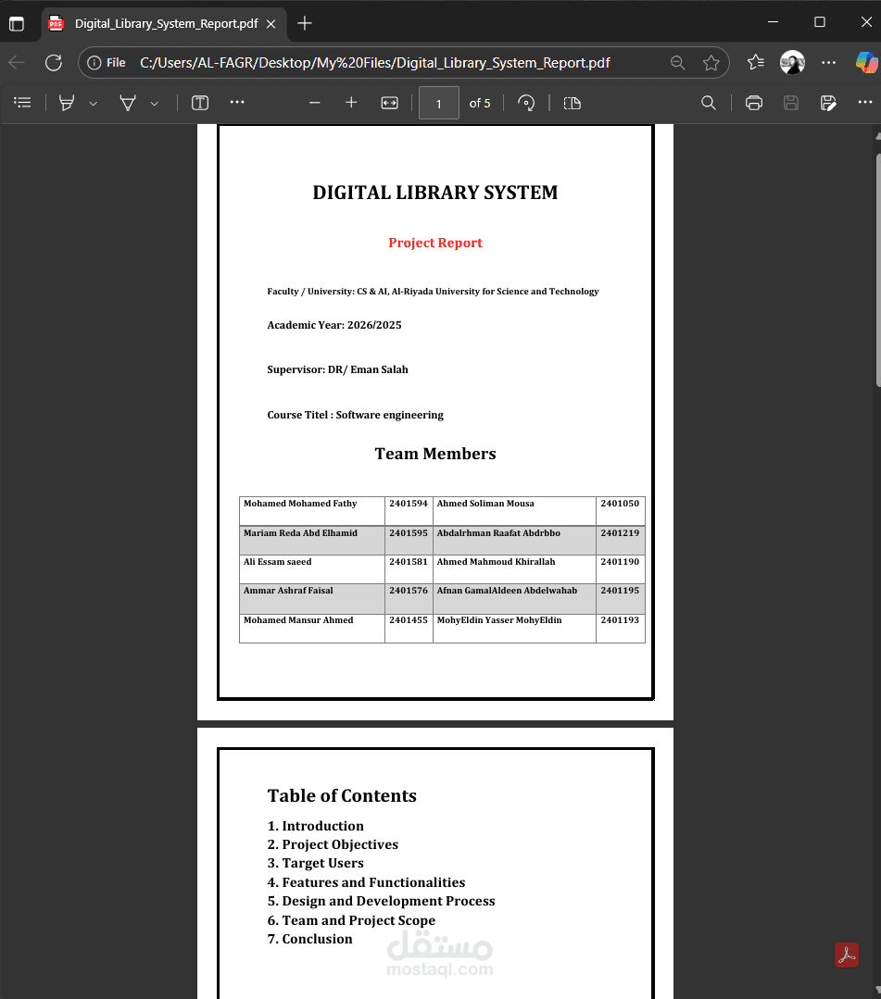Screen dimensions: 881x999
Task: Open the table of contents sidebar
Action: pos(22,103)
